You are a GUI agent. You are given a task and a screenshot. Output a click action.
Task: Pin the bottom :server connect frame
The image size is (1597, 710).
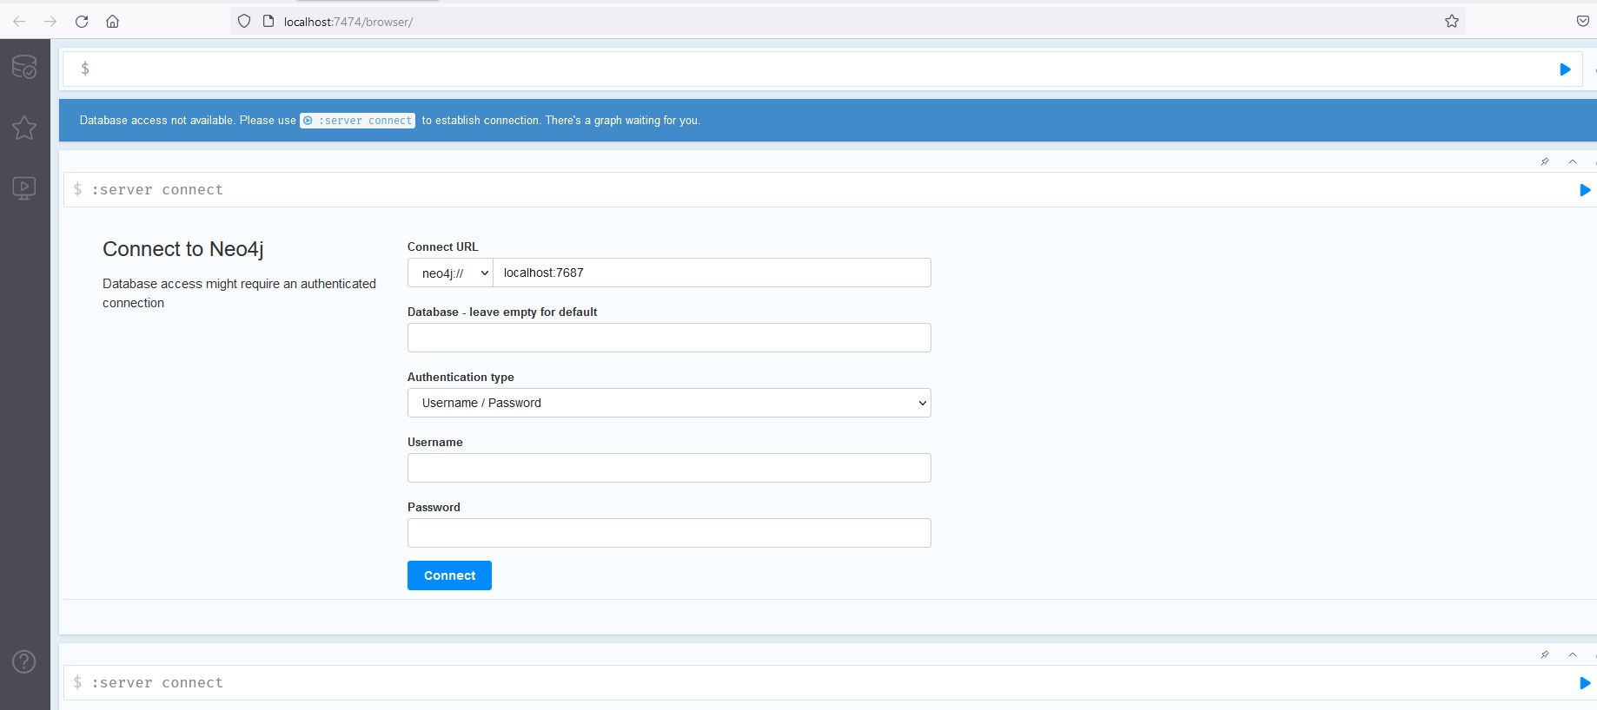(1545, 654)
